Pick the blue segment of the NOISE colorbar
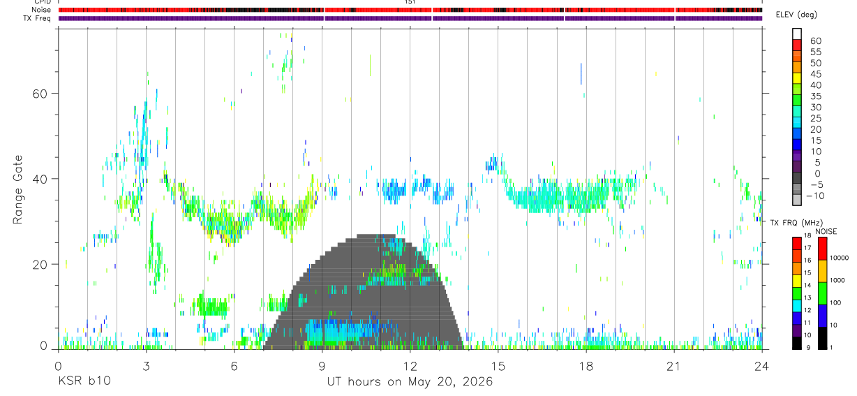This screenshot has height=396, width=857. (x=822, y=315)
